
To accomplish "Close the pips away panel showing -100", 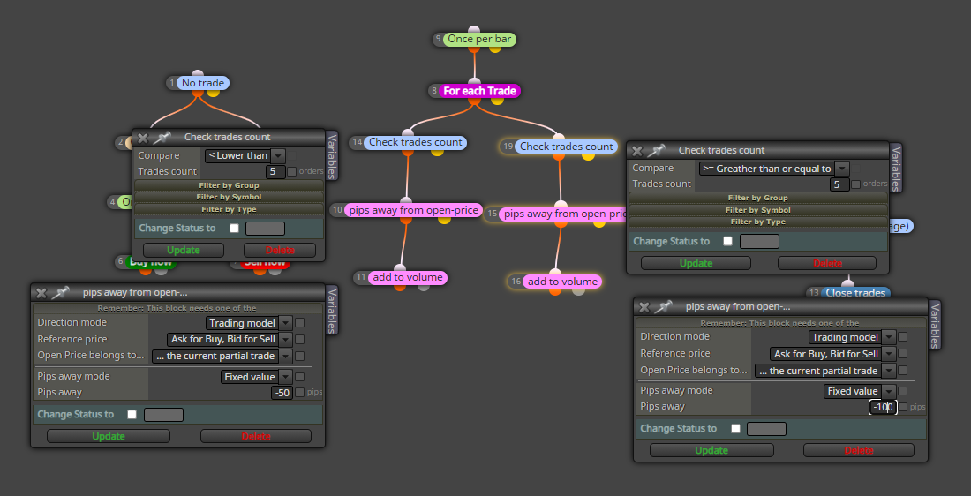I will 644,307.
